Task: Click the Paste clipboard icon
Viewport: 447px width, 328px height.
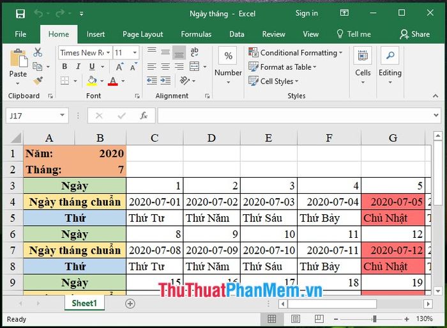Action: [x=19, y=58]
